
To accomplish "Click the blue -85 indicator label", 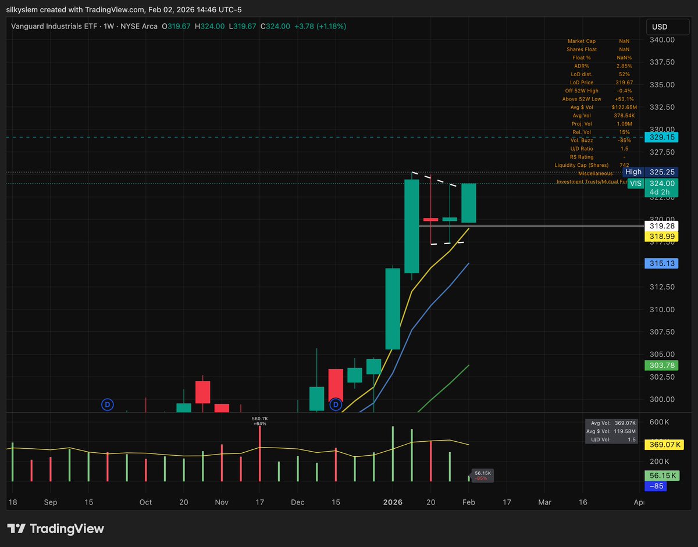I will point(656,486).
